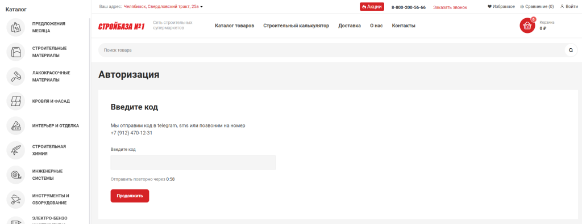Click the Лакокрасочные материалы paint roller icon
Screen dimensions: 582x224
pos(15,77)
